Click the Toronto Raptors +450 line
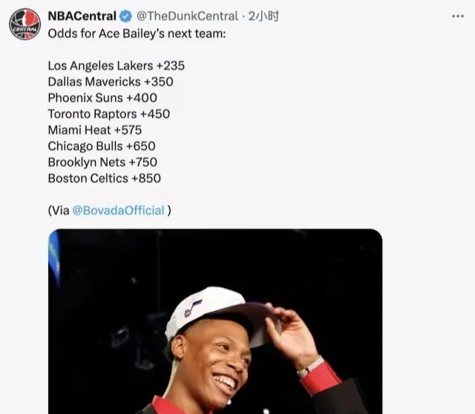 109,114
